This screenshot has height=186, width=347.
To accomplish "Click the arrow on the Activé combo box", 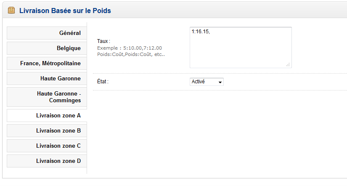I will tap(220, 82).
